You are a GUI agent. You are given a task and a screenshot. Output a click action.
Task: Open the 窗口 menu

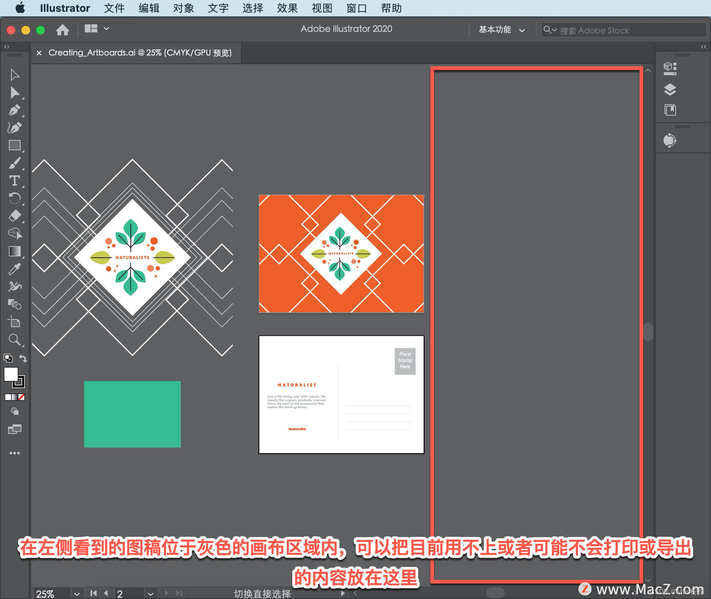(356, 8)
